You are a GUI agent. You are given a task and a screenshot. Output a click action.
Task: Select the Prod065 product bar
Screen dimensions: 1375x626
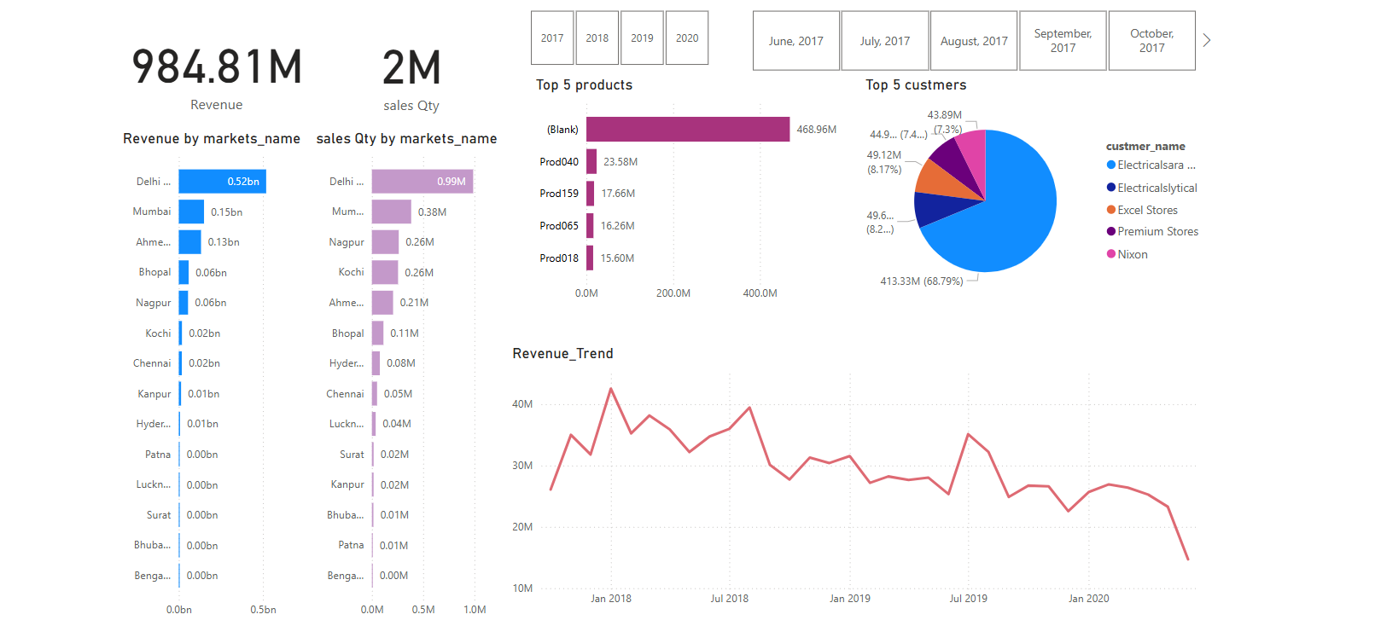click(590, 226)
